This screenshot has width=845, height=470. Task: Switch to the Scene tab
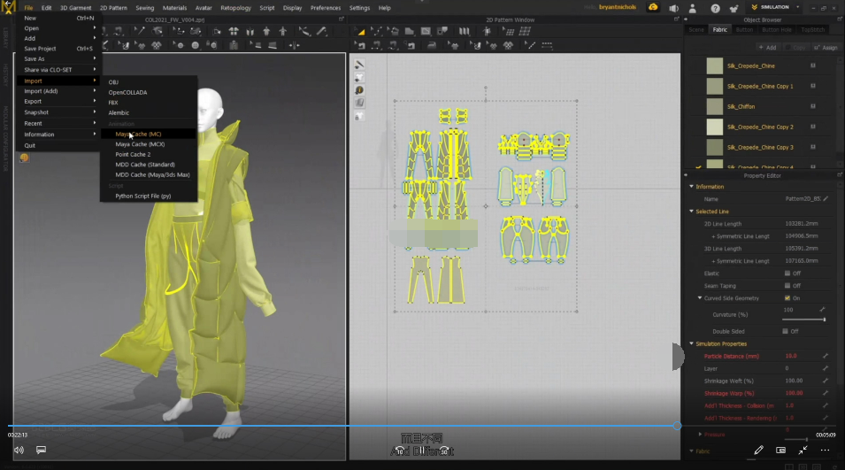696,30
